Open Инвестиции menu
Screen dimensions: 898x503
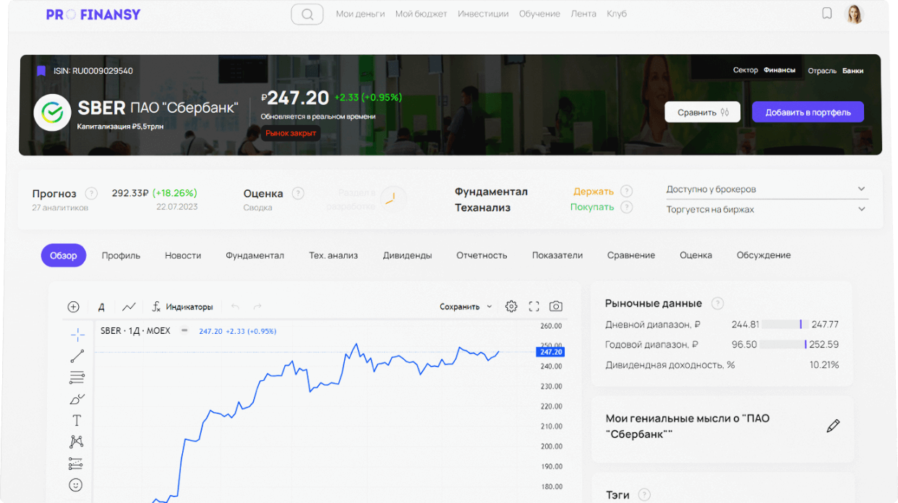pos(483,14)
